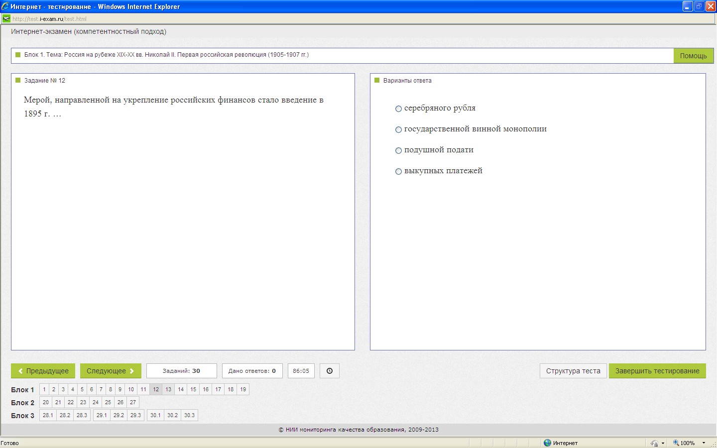
Task: Jump to question 6 in Блок 1
Action: point(92,389)
